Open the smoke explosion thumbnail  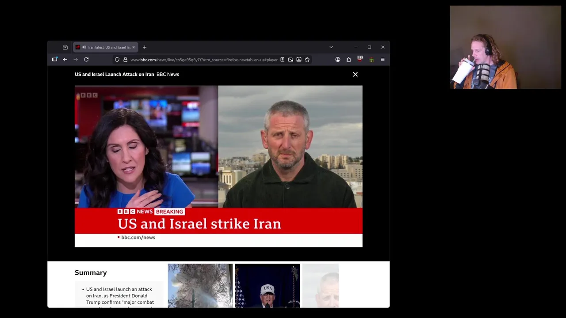[x=200, y=286]
